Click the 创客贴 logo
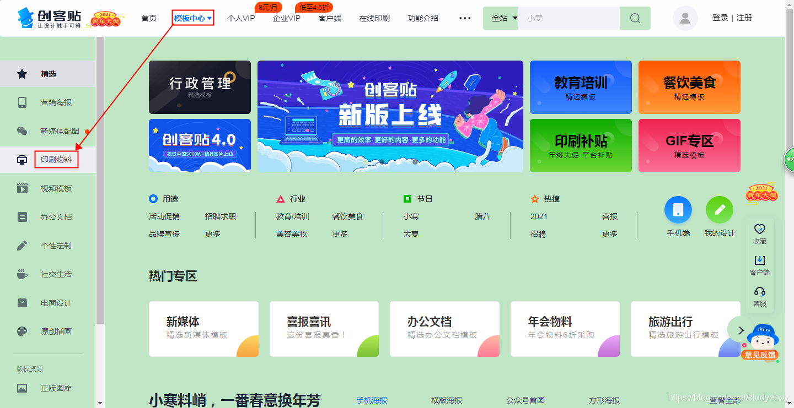The height and width of the screenshot is (408, 794). tap(49, 18)
